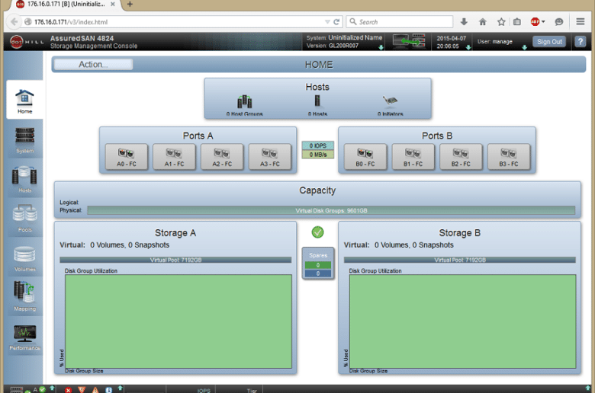595x393 pixels.
Task: Open the Performance section in sidebar
Action: (24, 337)
